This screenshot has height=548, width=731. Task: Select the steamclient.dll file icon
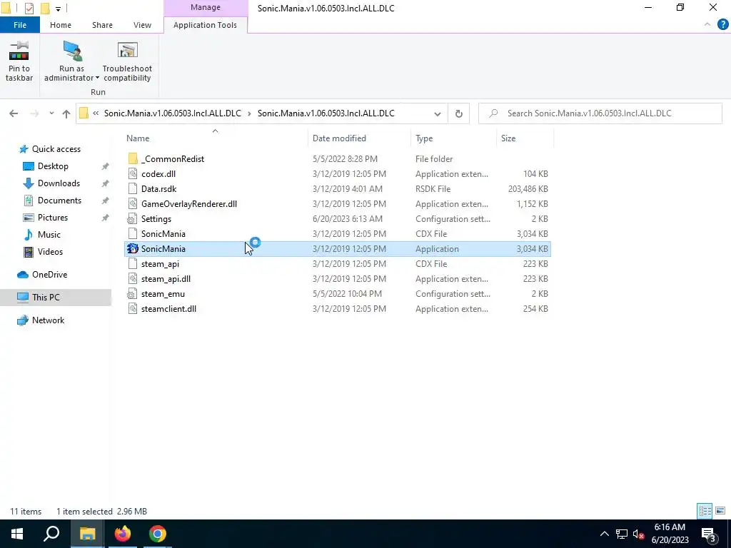[x=133, y=308]
